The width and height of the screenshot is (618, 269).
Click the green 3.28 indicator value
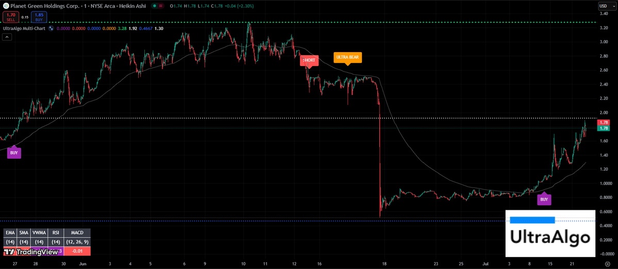coord(123,28)
